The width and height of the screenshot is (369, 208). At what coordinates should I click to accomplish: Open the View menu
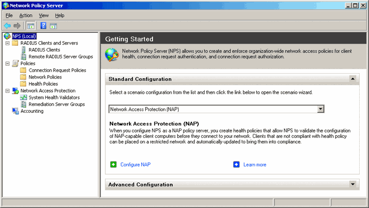(43, 16)
